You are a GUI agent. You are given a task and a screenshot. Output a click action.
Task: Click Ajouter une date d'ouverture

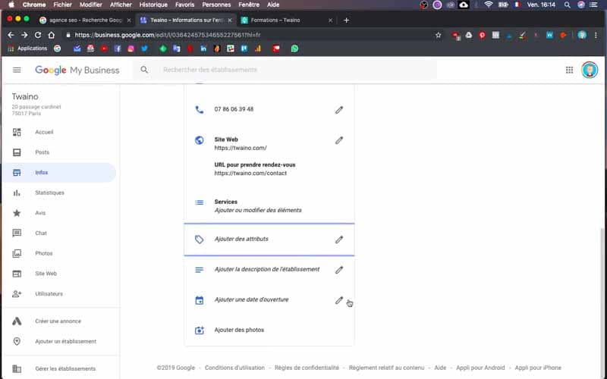251,299
